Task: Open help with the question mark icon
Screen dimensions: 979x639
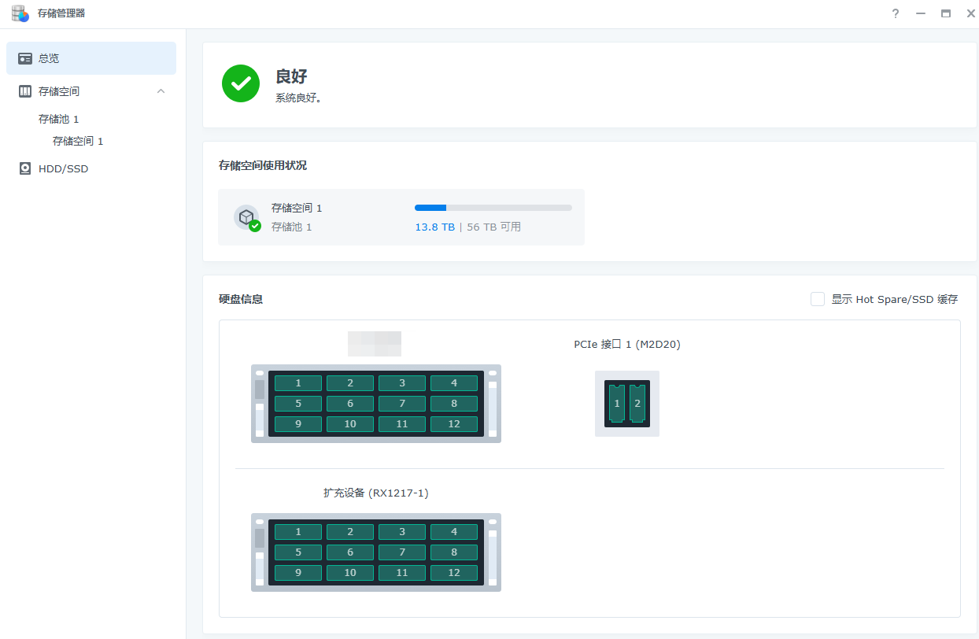Action: pos(895,13)
